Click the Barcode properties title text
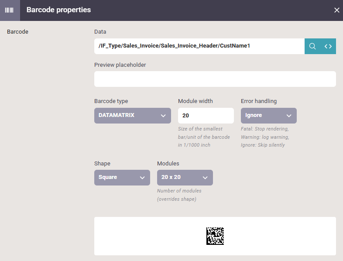This screenshot has height=261, width=343. [58, 10]
